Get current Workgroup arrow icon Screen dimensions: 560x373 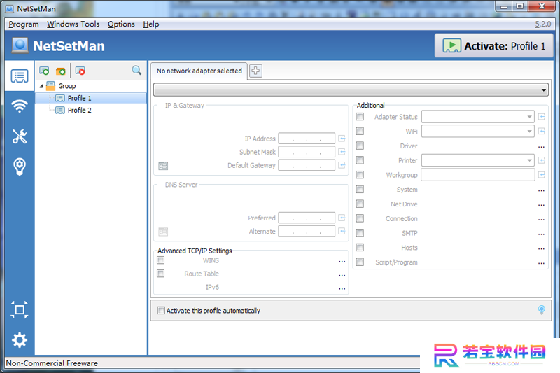[541, 175]
